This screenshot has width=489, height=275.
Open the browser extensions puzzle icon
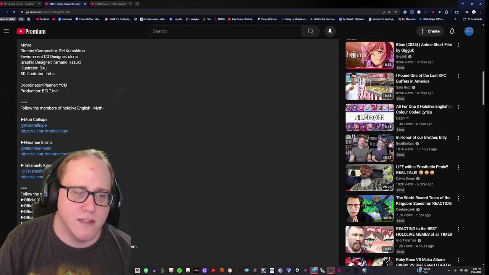[x=446, y=12]
